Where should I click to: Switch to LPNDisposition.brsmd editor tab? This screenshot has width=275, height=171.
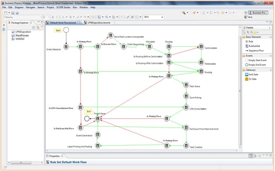click(x=99, y=23)
